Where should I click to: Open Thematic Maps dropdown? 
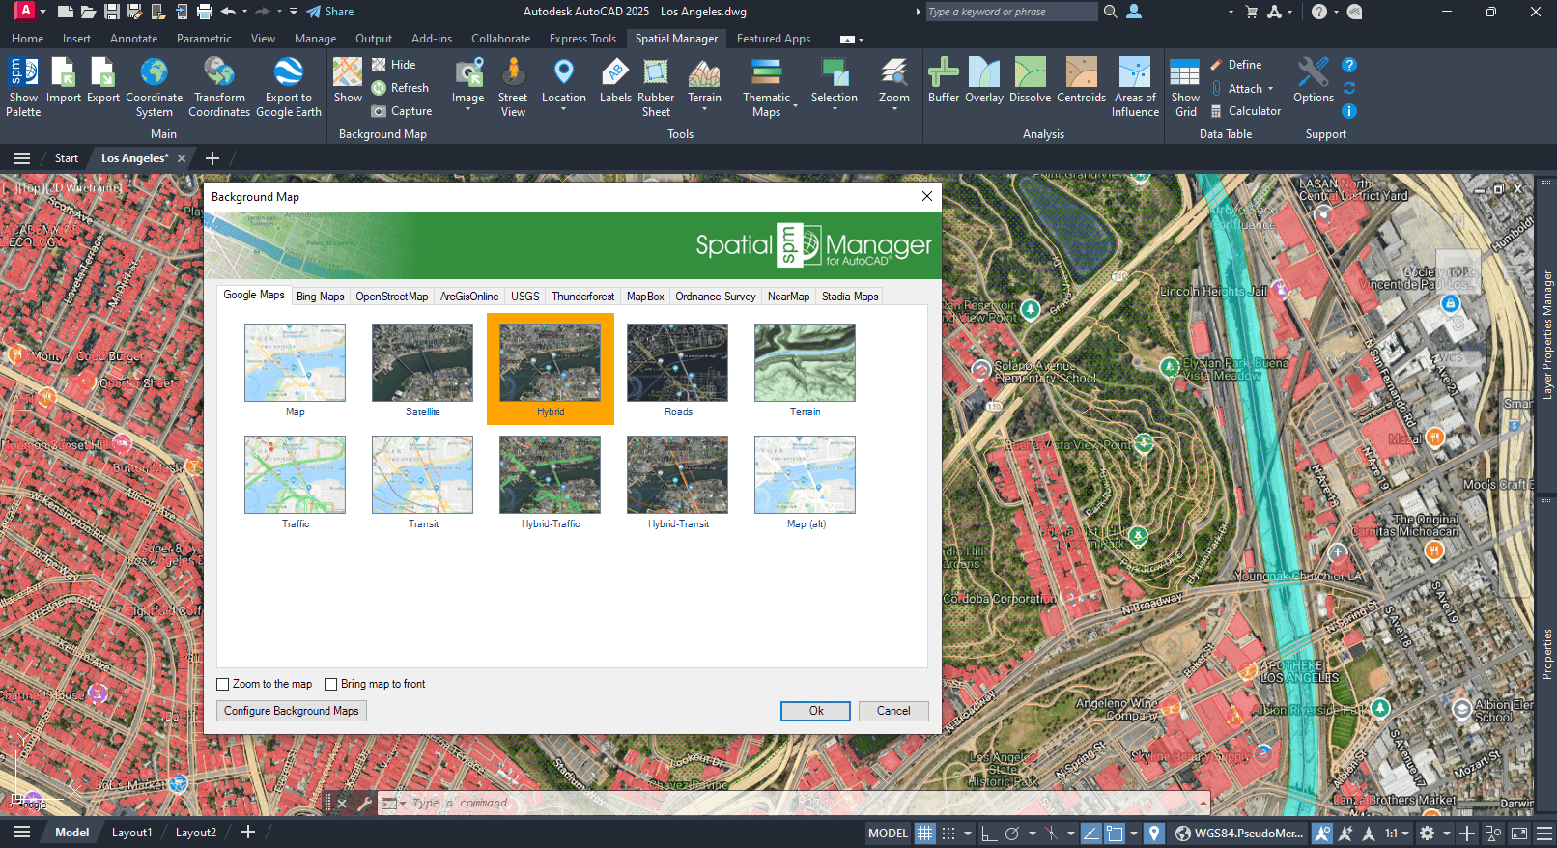coord(796,105)
